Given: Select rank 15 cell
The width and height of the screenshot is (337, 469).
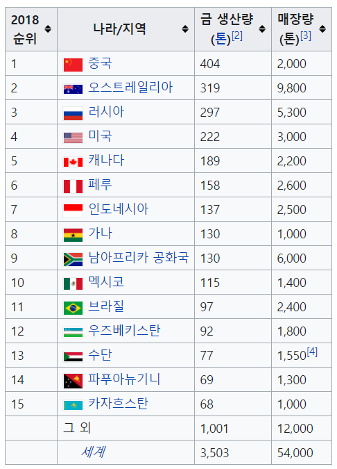Looking at the screenshot, I should [31, 404].
